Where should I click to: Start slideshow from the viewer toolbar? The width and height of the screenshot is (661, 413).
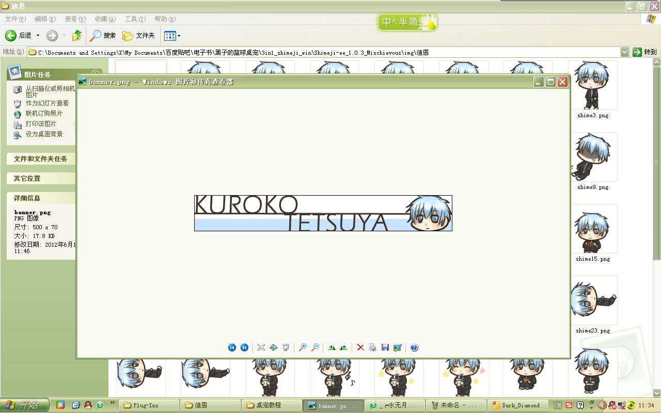point(286,347)
